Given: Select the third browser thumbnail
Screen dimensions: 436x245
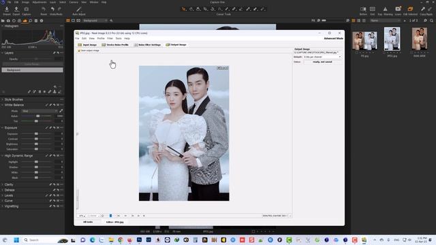Looking at the screenshot, I should click(420, 39).
